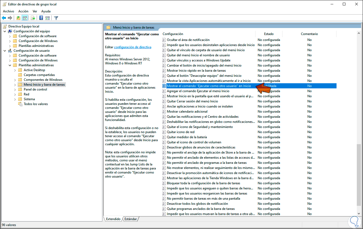Open the Acción menu

(23, 11)
